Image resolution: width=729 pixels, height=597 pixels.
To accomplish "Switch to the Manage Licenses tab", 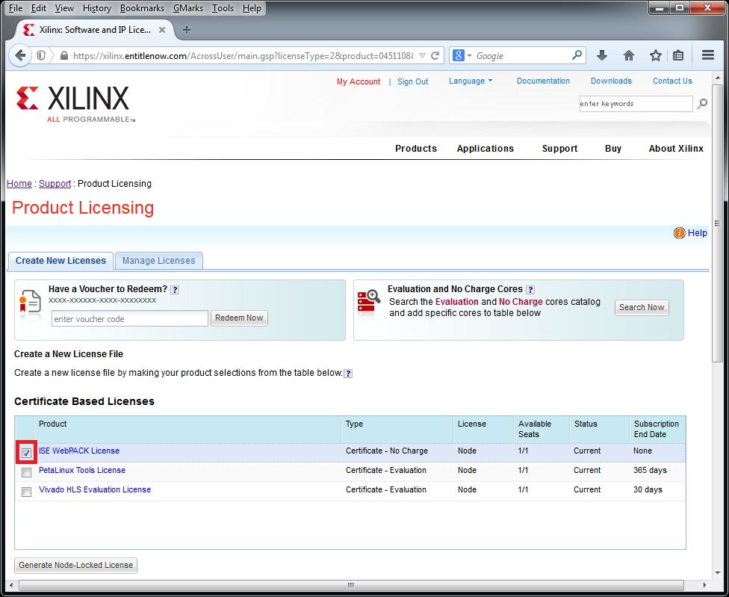I will point(158,261).
